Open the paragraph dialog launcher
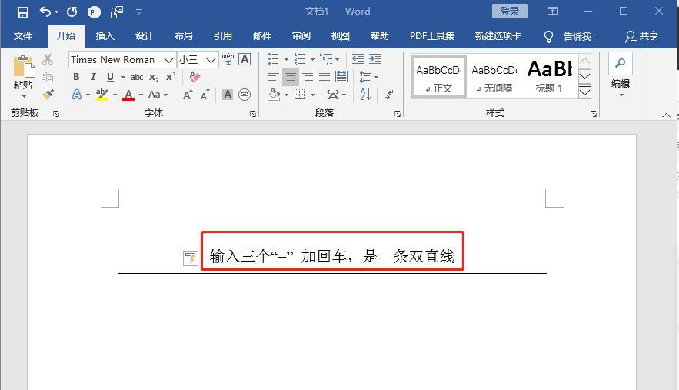The width and height of the screenshot is (679, 390). click(397, 114)
